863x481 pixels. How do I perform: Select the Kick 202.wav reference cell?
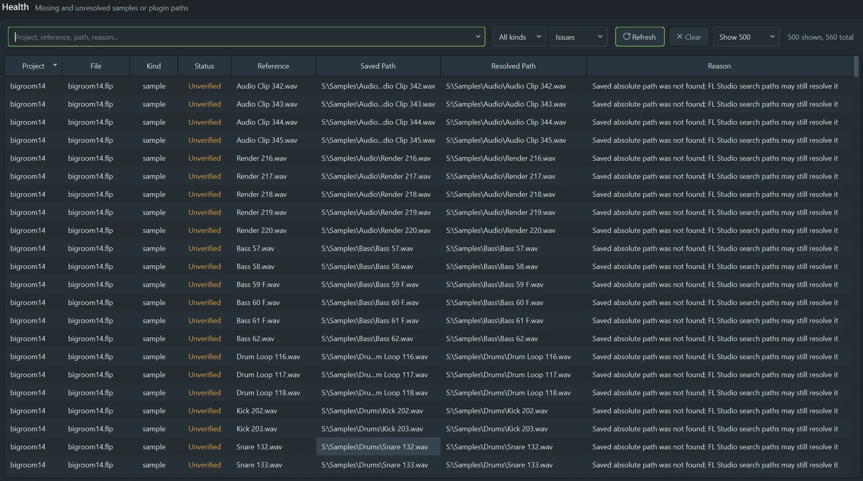[x=273, y=411]
